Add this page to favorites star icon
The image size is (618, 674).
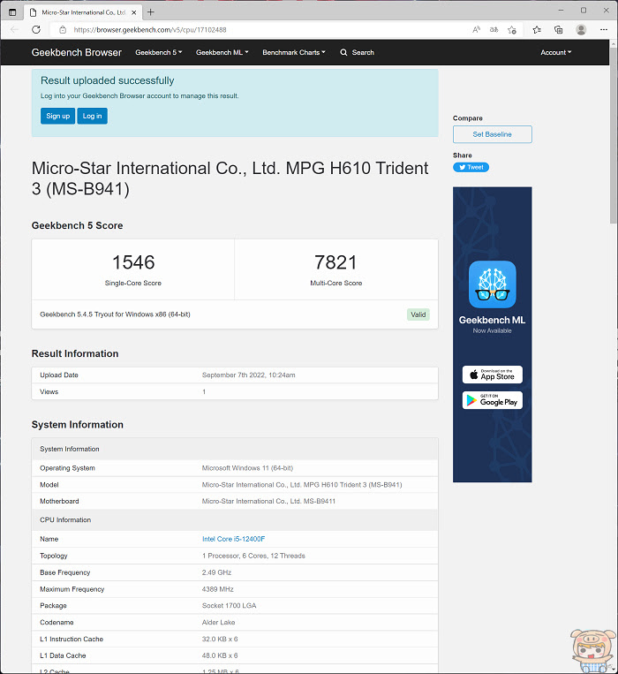pyautogui.click(x=512, y=30)
